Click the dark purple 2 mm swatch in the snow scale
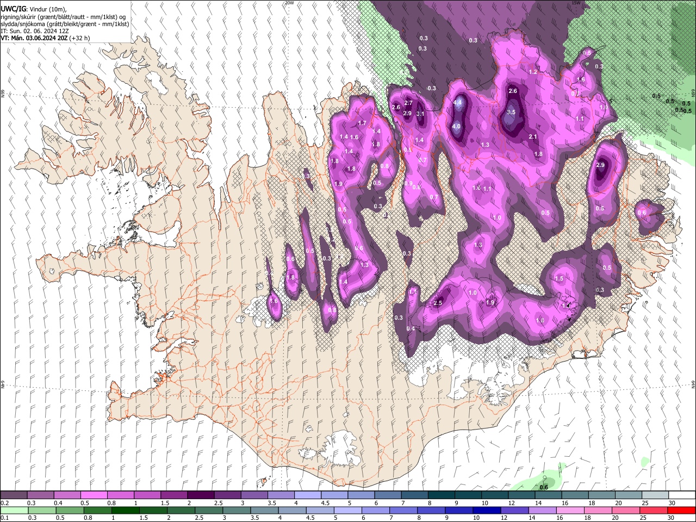 coord(200,495)
